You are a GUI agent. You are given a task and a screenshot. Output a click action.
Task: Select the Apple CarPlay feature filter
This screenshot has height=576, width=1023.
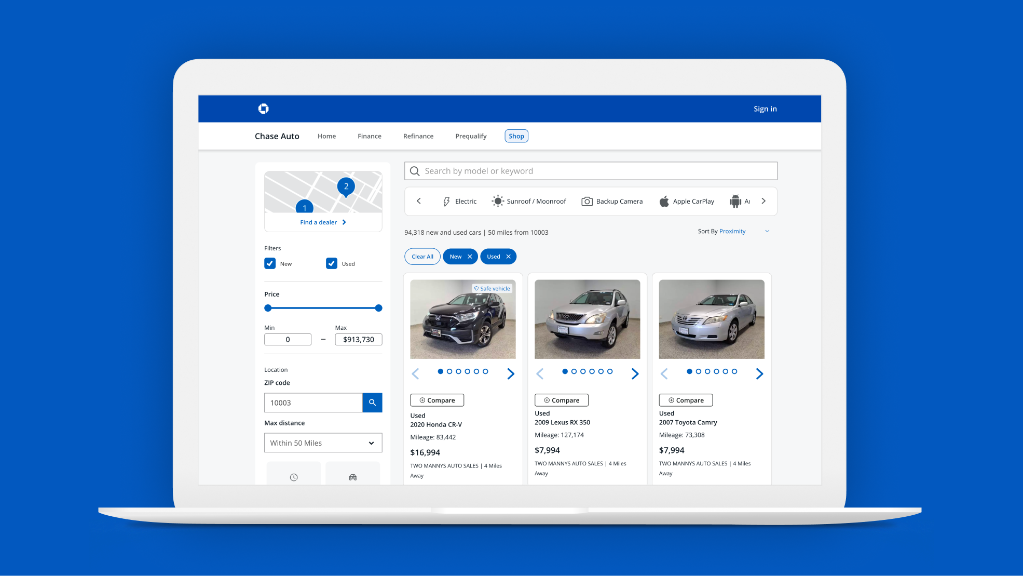click(686, 202)
